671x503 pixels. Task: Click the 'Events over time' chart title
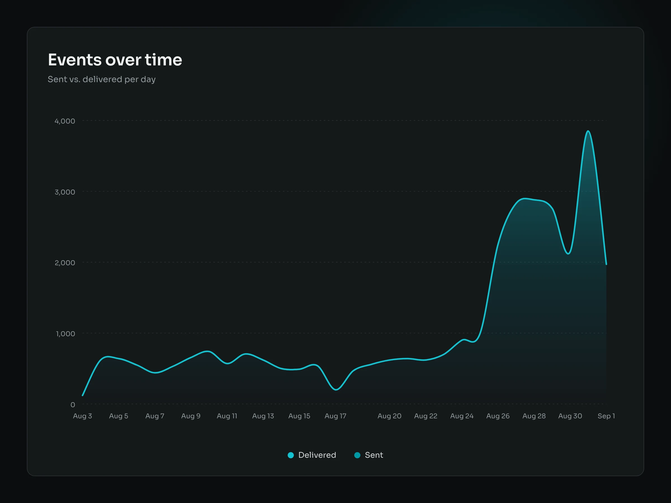click(x=115, y=60)
